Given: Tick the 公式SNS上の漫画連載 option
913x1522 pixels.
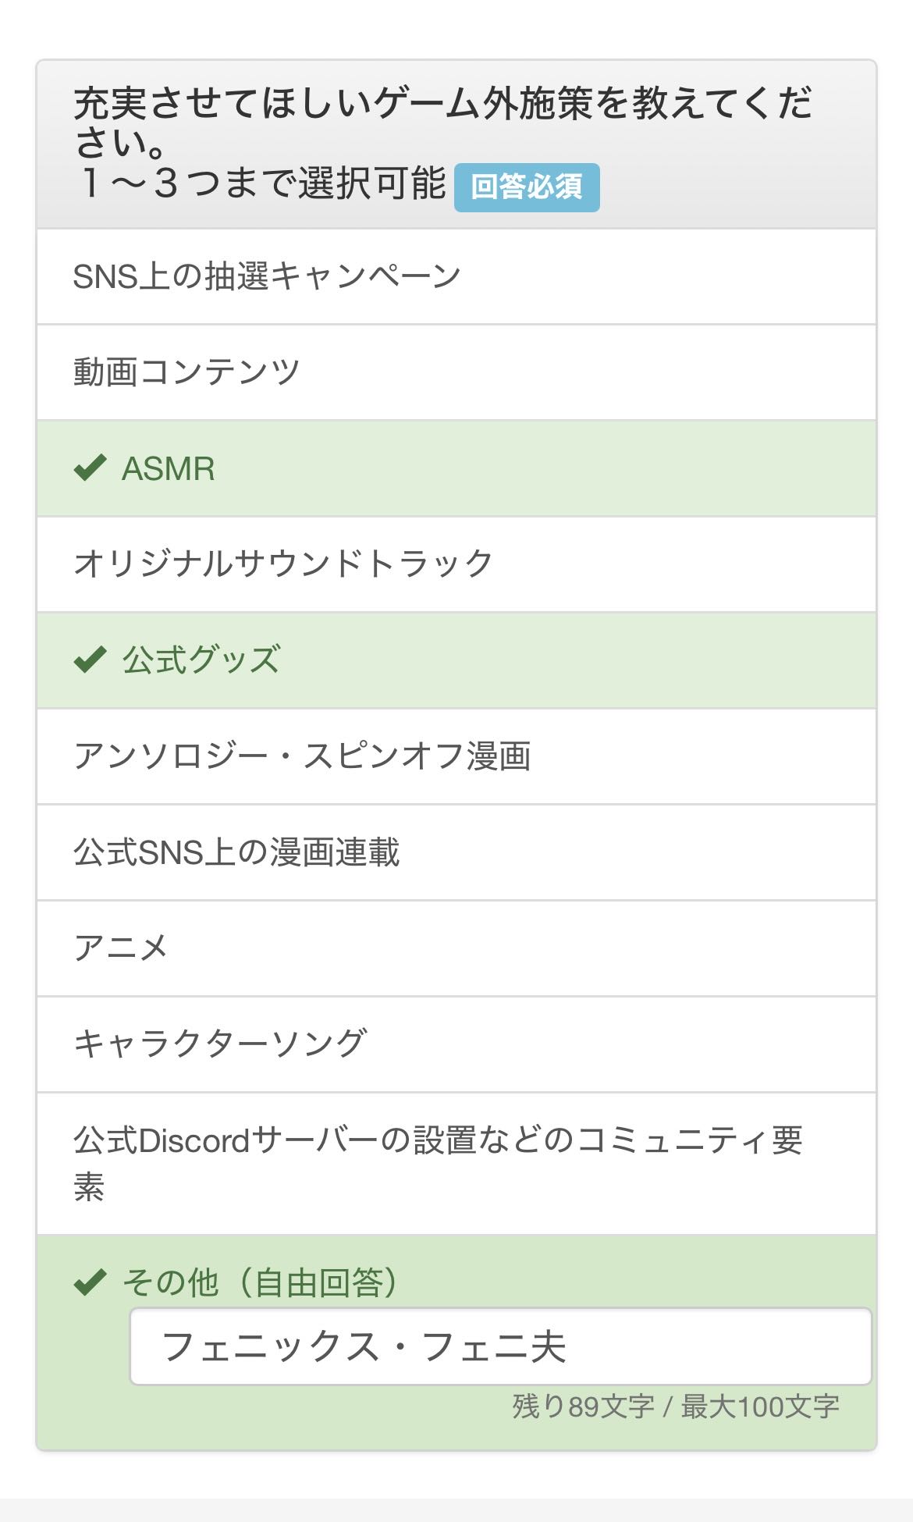Looking at the screenshot, I should pyautogui.click(x=236, y=852).
